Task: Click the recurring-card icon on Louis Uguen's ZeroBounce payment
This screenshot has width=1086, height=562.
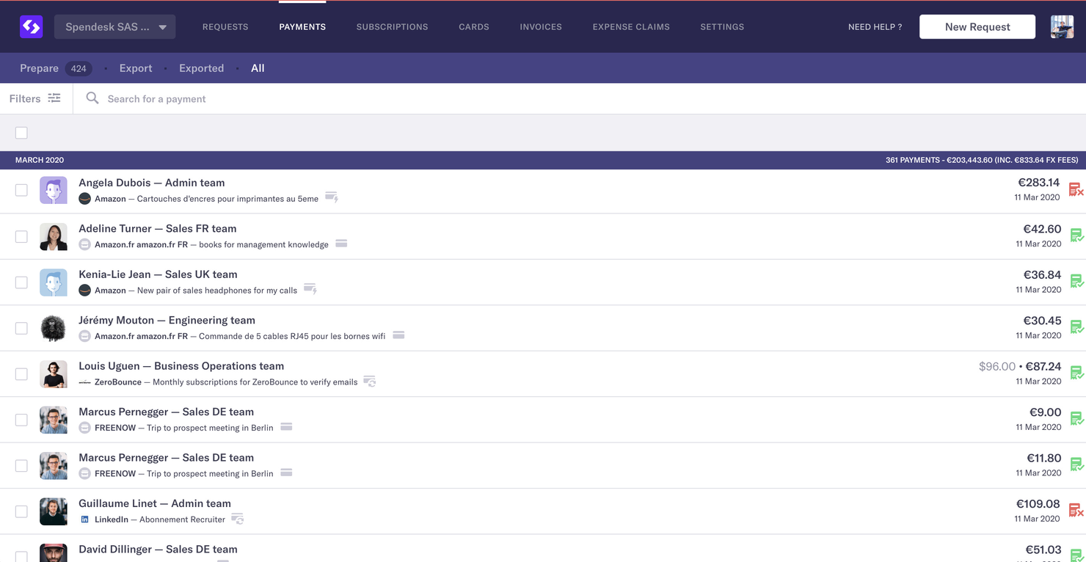Action: [x=369, y=382]
